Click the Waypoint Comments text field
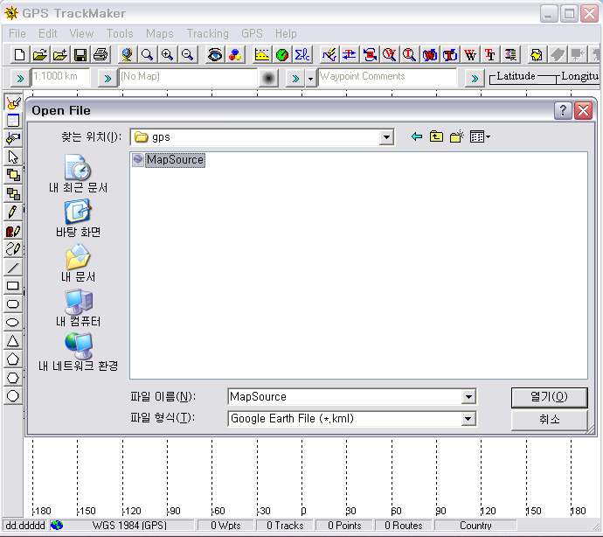Screen dimensions: 603x537 387,77
